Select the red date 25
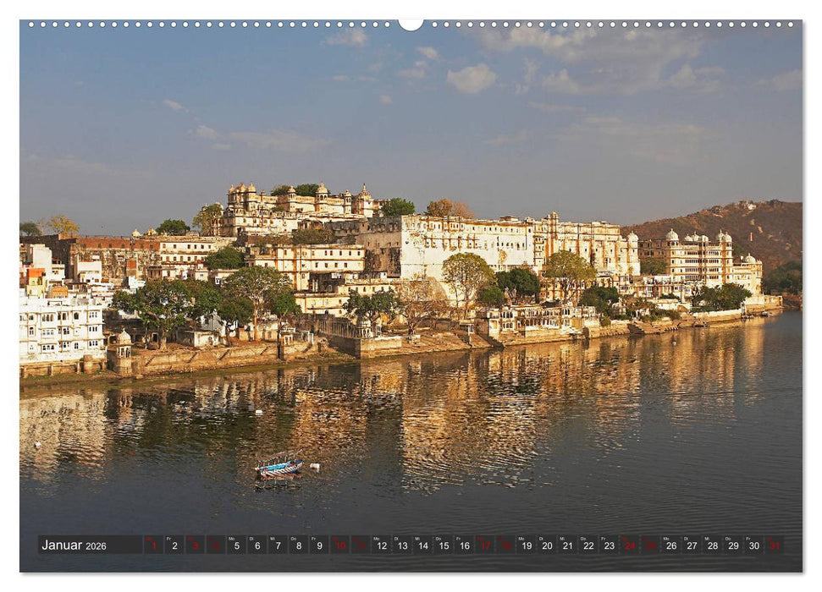822x592 pixels. (651, 548)
